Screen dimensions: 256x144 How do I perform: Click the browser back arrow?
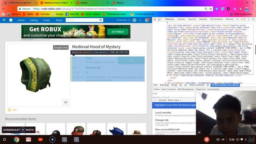click(4, 9)
